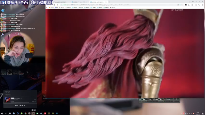Close the active bilibili video tab

click(x=107, y=2)
